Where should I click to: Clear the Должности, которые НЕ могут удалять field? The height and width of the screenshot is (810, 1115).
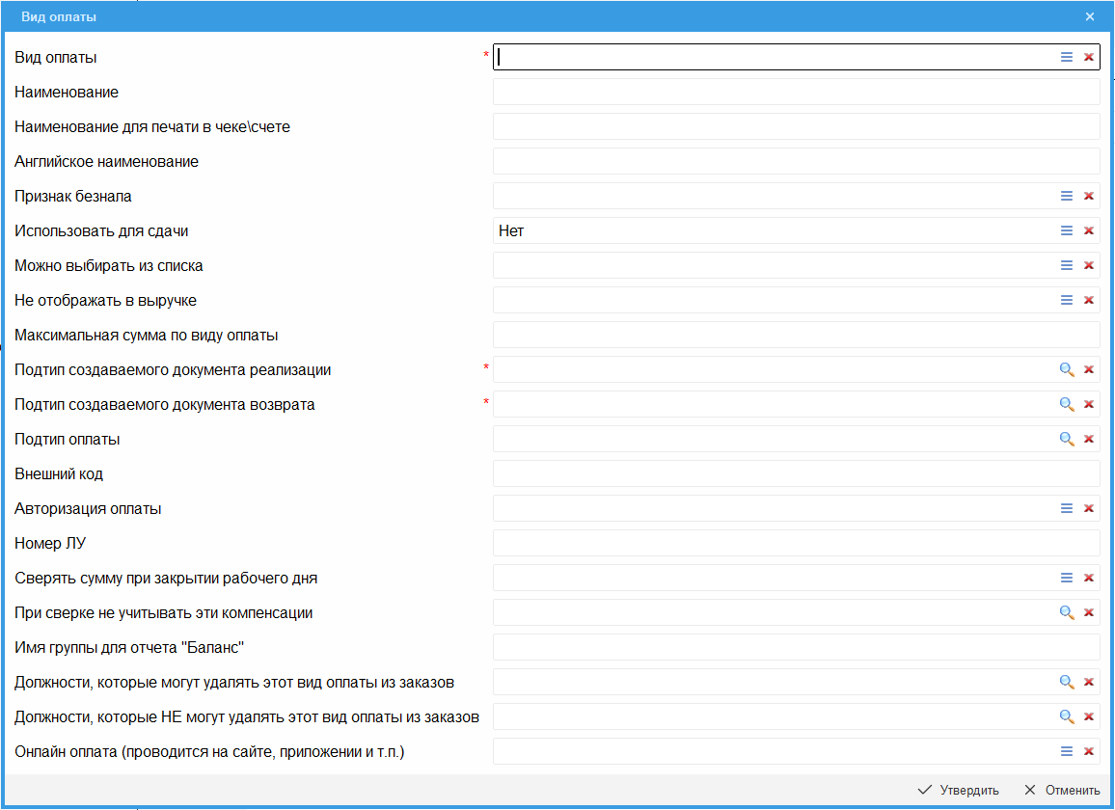point(1089,716)
